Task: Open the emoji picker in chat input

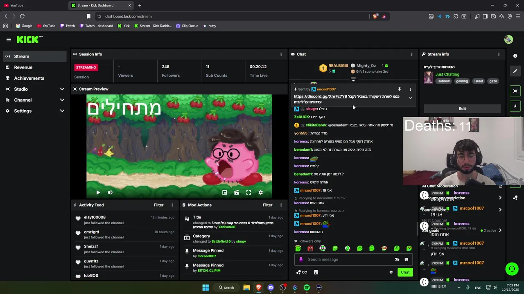Action: coord(406,259)
